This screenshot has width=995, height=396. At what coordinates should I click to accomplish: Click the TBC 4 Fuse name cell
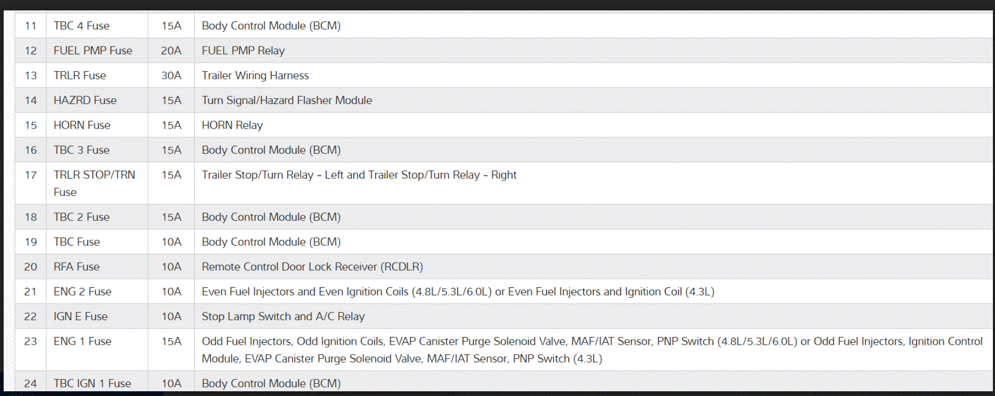click(x=81, y=26)
